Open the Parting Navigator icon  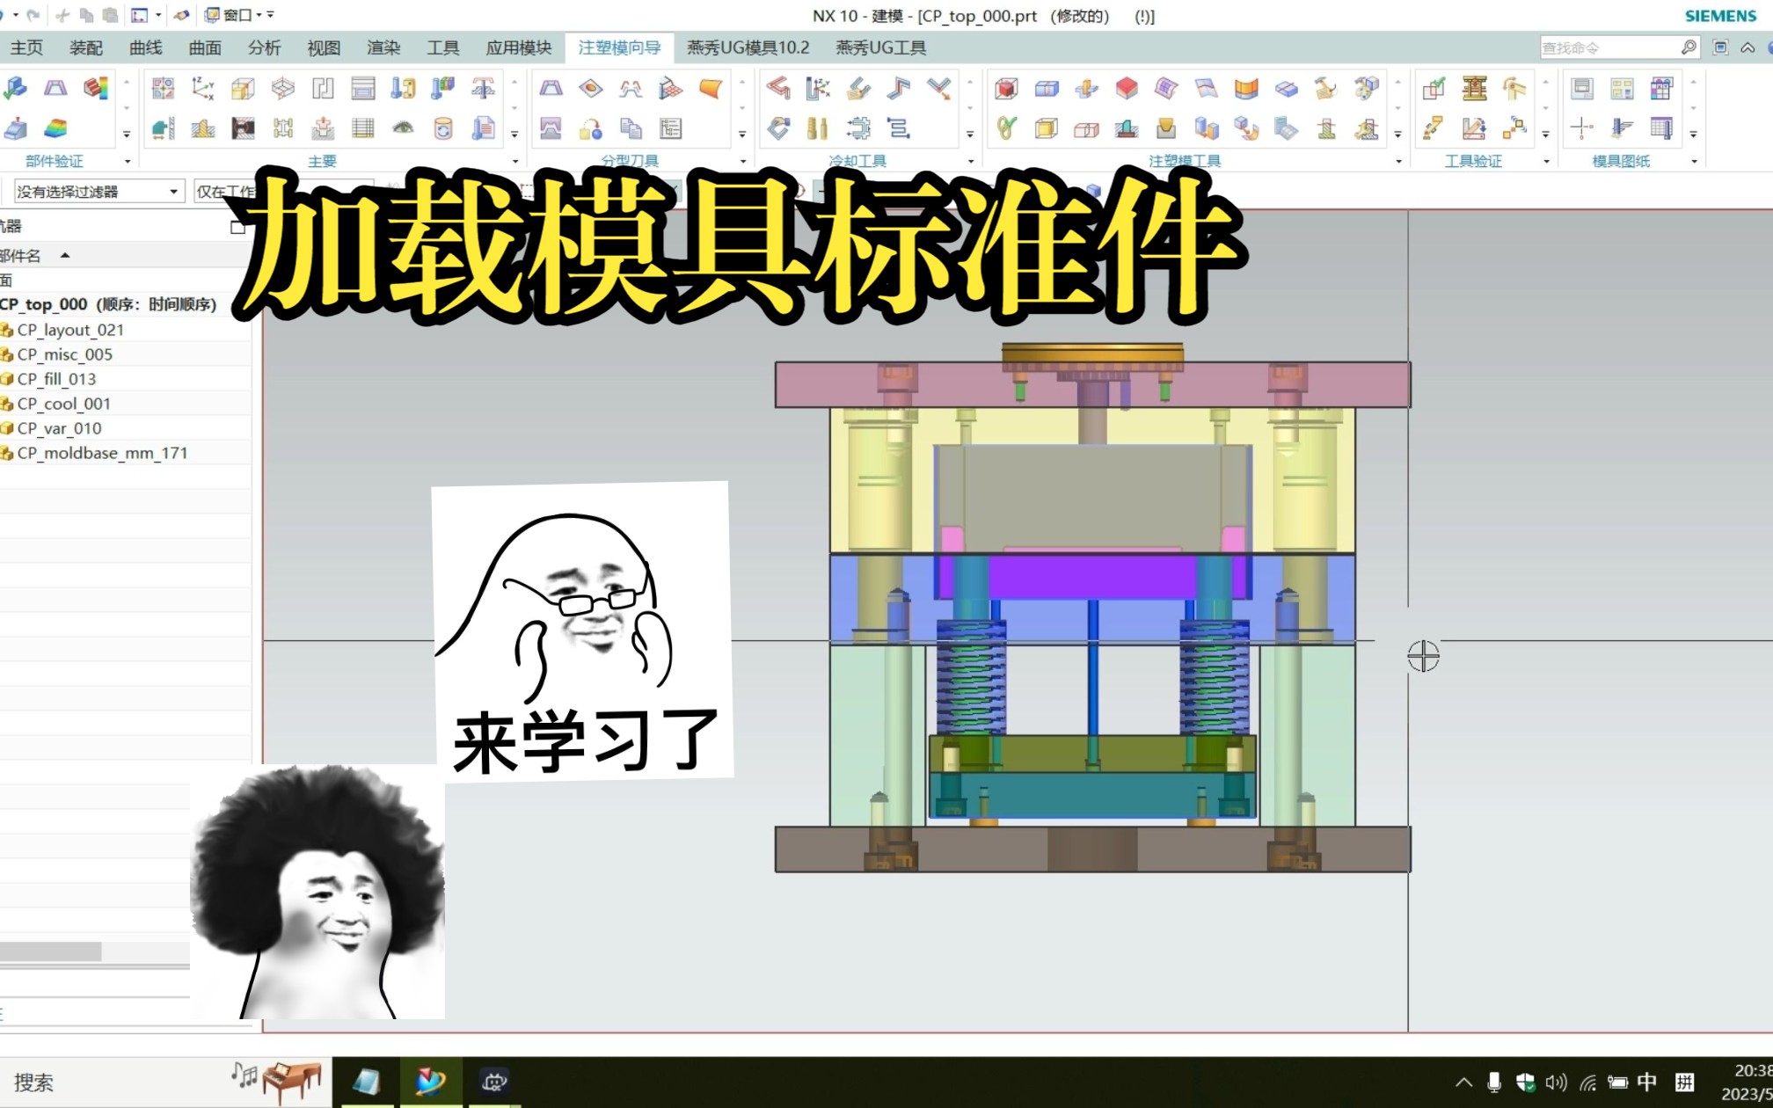click(671, 128)
